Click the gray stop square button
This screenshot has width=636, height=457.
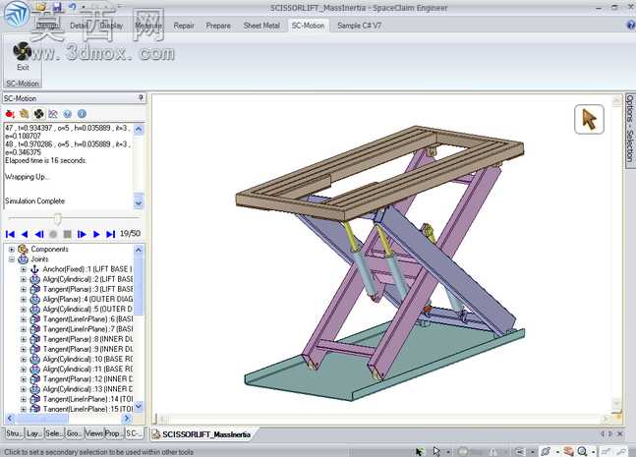67,234
